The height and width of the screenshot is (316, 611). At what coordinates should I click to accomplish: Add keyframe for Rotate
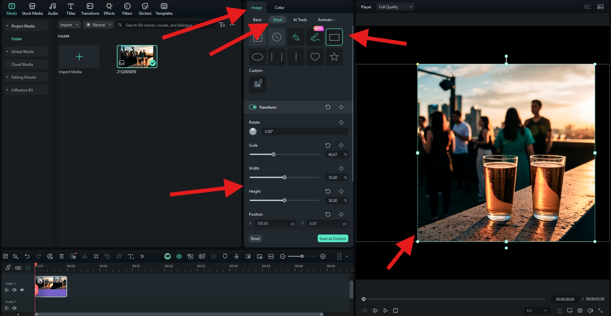tap(341, 122)
